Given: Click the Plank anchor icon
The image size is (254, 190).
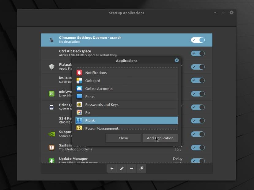Looking at the screenshot, I should 79,120.
